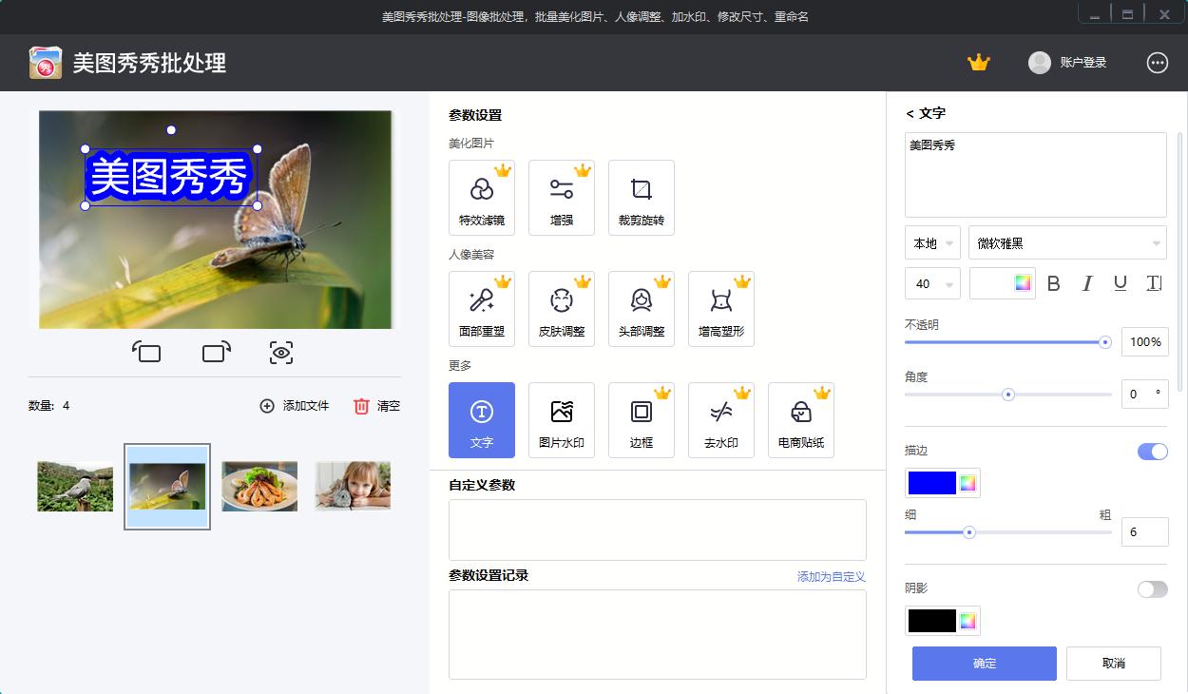Click the 美图秀秀 app logo
1188x694 pixels.
(46, 63)
